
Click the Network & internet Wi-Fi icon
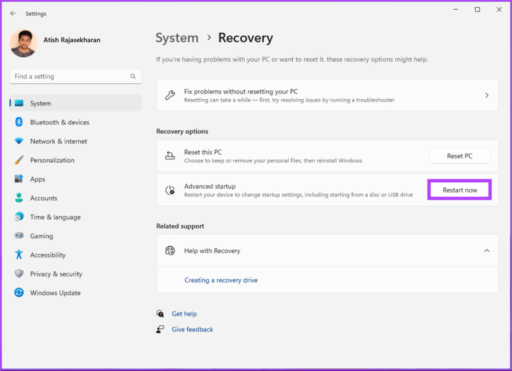click(x=19, y=141)
